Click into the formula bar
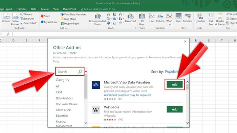The image size is (237, 133). pos(125,34)
